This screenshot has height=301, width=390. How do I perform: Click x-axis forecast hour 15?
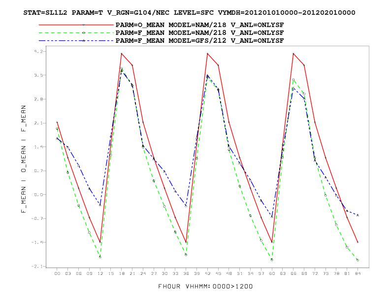click(x=111, y=273)
